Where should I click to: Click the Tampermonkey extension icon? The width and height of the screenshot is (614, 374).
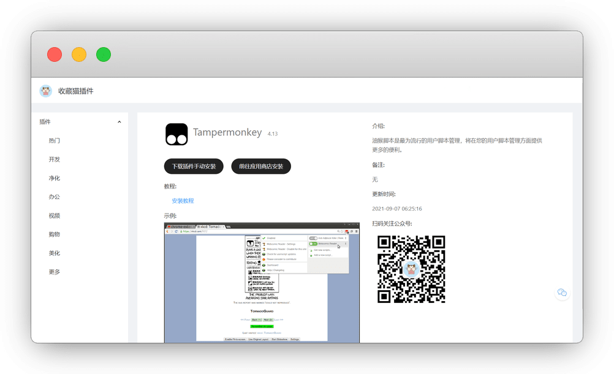(176, 134)
